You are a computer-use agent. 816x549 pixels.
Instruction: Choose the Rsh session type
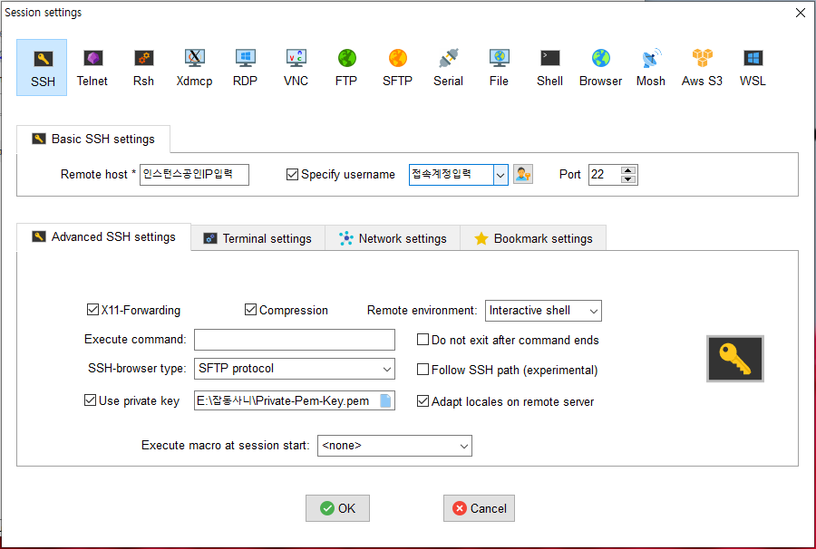tap(143, 68)
